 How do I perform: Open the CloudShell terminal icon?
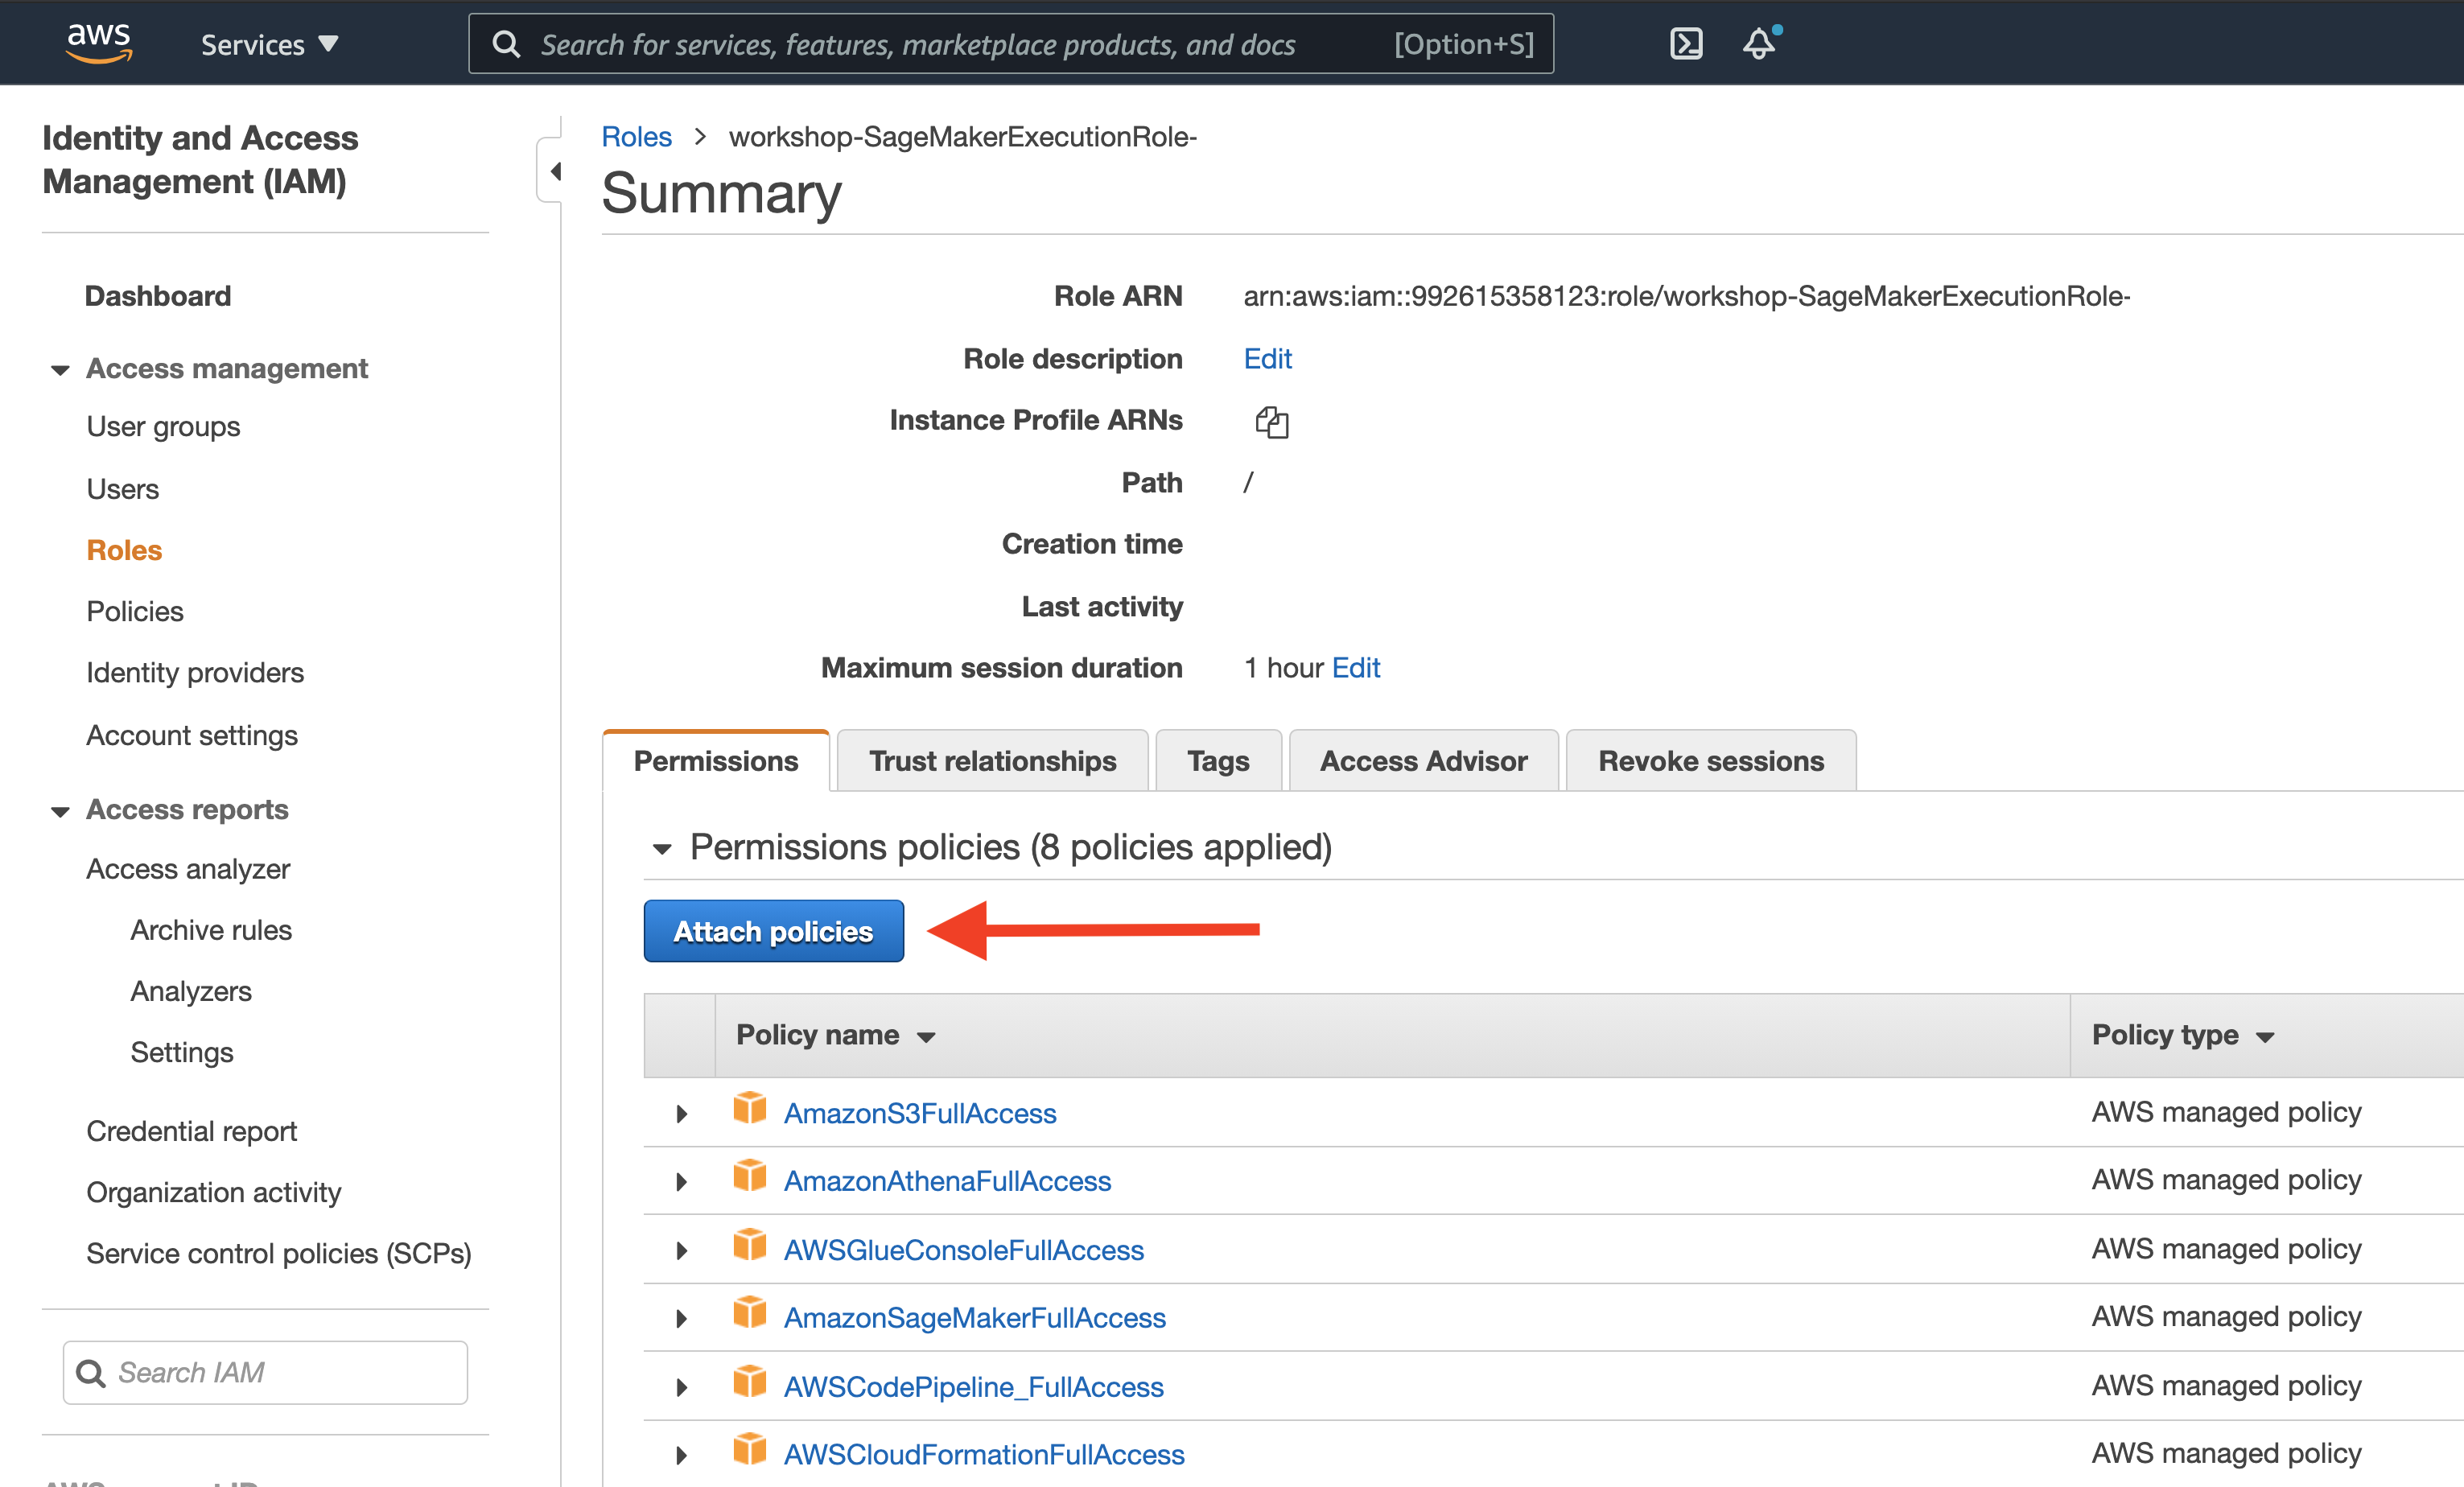pos(1685,44)
